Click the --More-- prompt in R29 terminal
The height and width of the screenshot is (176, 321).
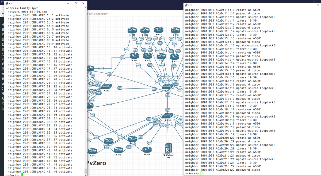pyautogui.click(x=192, y=173)
